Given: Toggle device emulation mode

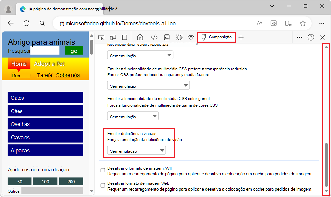Looking at the screenshot, I should (113, 37).
